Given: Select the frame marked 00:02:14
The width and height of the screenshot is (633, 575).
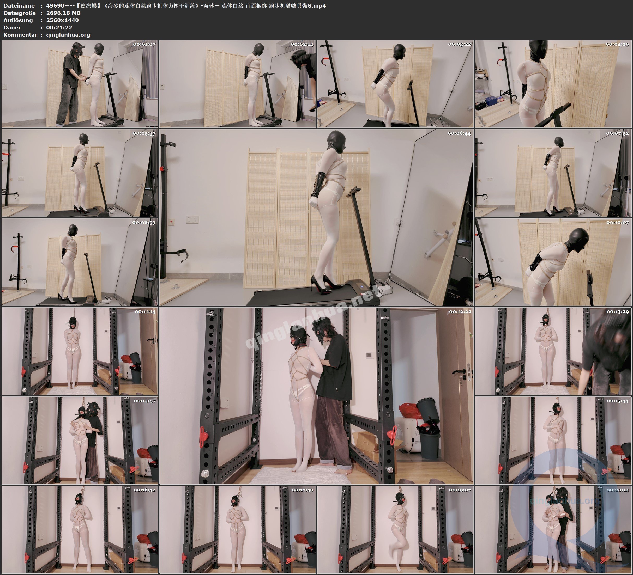Looking at the screenshot, I should click(237, 84).
